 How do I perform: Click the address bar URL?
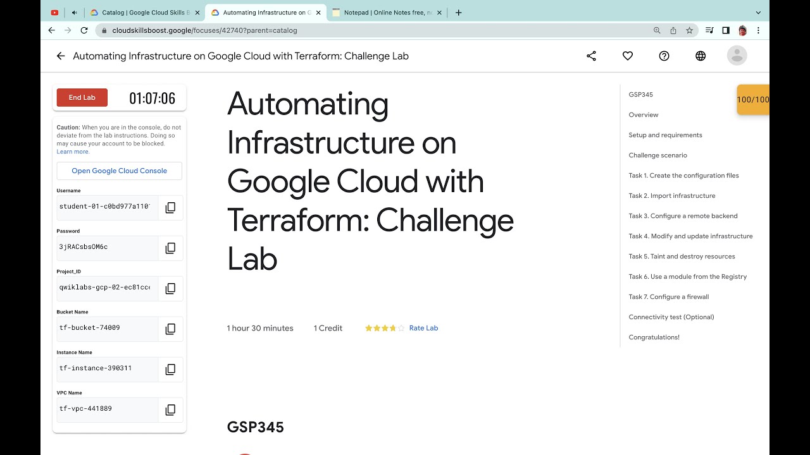(x=204, y=30)
